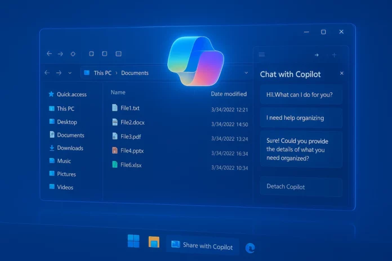Click the 'Hi!.What can I do for you?' message

click(301, 94)
